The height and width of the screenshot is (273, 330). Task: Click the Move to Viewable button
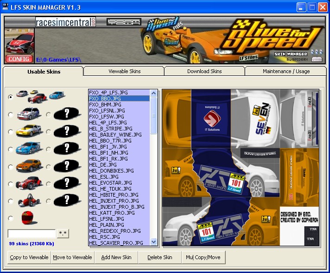[x=72, y=257]
